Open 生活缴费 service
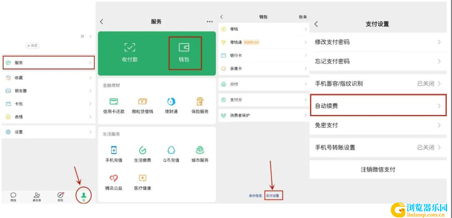Viewport: 452px width, 218px height. click(x=142, y=154)
